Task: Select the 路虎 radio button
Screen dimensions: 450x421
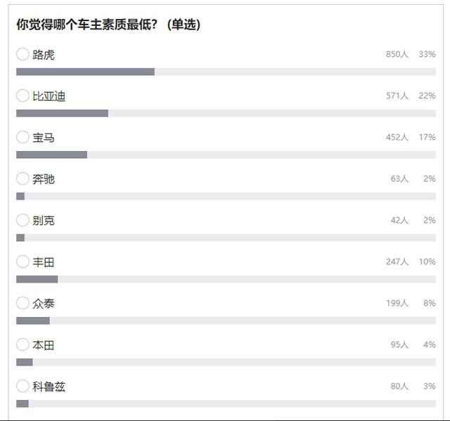Action: tap(22, 54)
